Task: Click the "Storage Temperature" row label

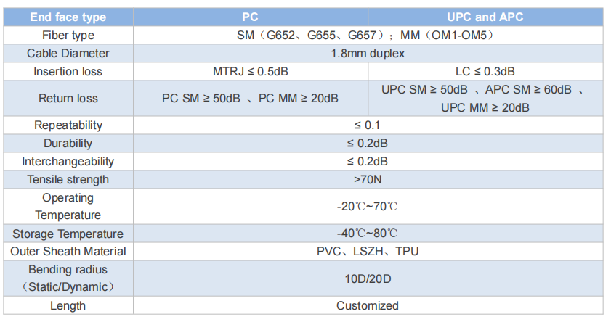Action: pos(68,234)
